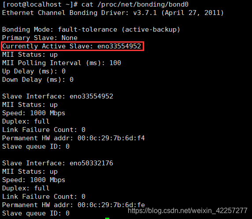Click 'Speed: 1000 Mbps' under slave eno50332176
Image resolution: width=252 pixels, height=219 pixels.
(x=33, y=180)
